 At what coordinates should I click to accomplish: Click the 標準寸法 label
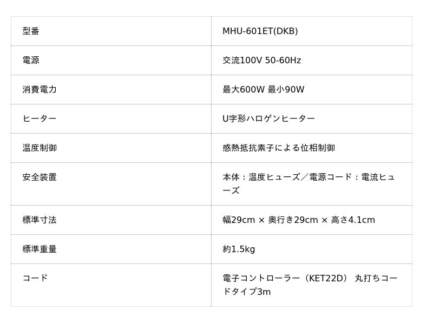pos(40,220)
